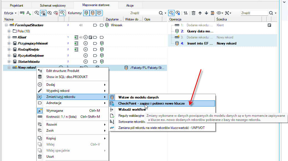Open the Akcje tab

pos(130,6)
